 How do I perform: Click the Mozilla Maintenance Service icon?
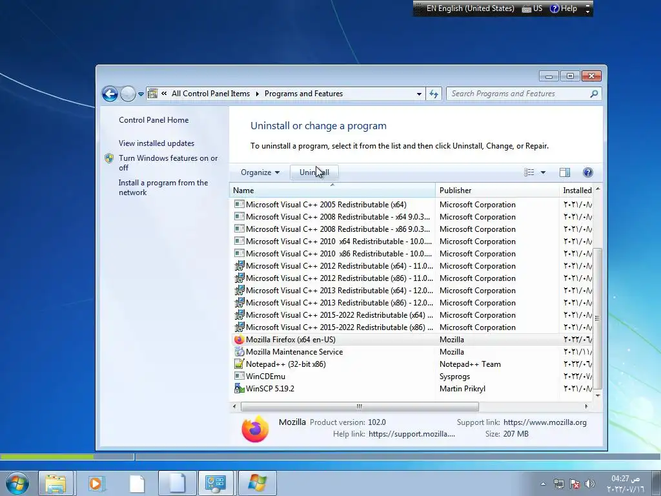coord(239,352)
